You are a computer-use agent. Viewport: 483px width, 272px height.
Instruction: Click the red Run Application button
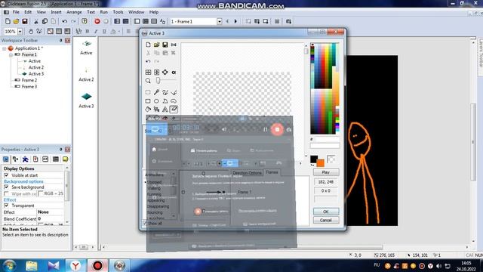[x=97, y=21]
